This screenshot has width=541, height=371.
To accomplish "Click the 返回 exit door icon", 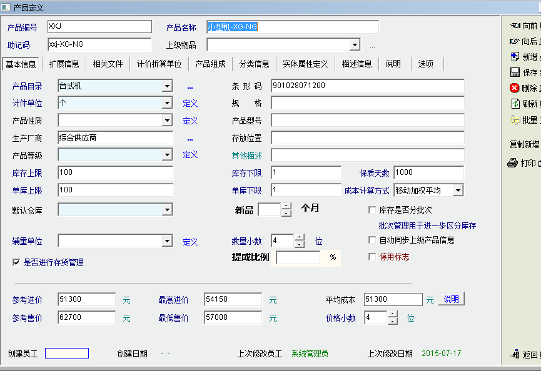I will pyautogui.click(x=515, y=355).
